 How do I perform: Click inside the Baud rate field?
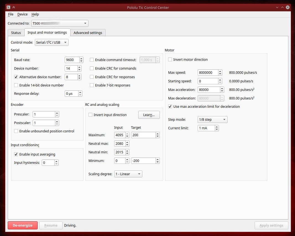(x=72, y=60)
